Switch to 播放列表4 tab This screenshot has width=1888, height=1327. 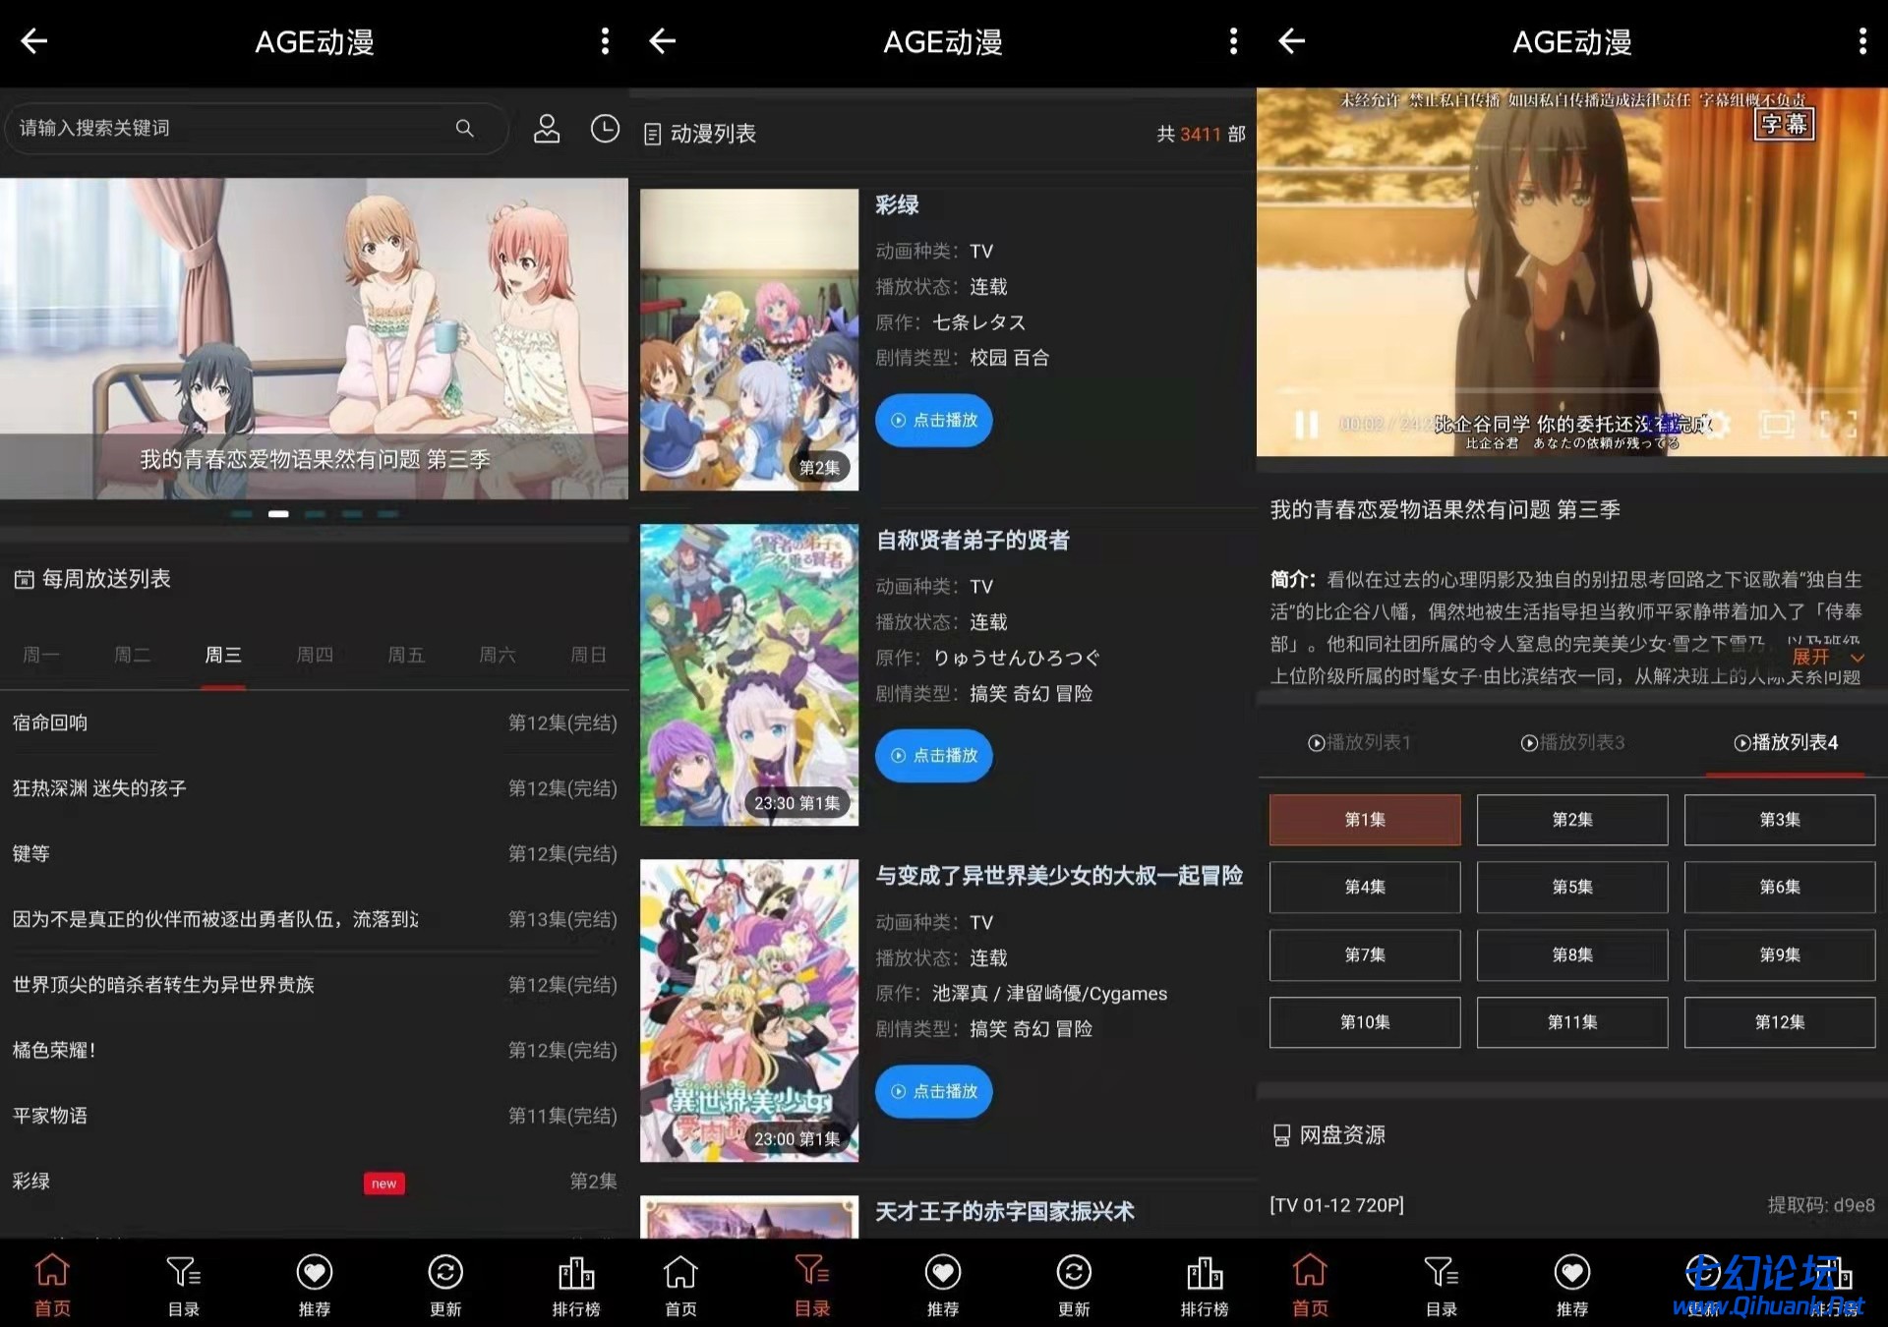click(1785, 742)
